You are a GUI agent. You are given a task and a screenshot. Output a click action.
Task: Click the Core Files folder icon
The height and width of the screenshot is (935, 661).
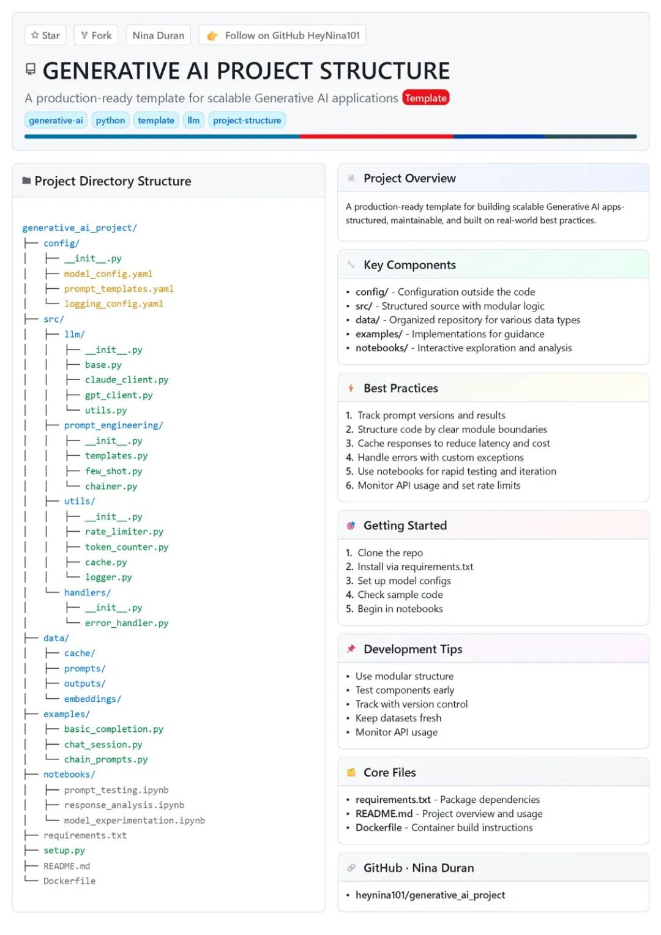pos(351,772)
